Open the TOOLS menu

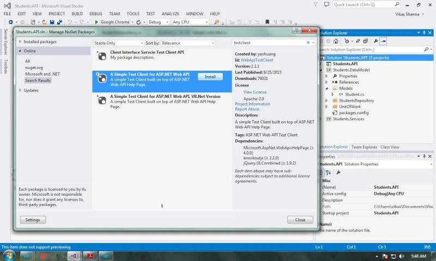[x=133, y=14]
